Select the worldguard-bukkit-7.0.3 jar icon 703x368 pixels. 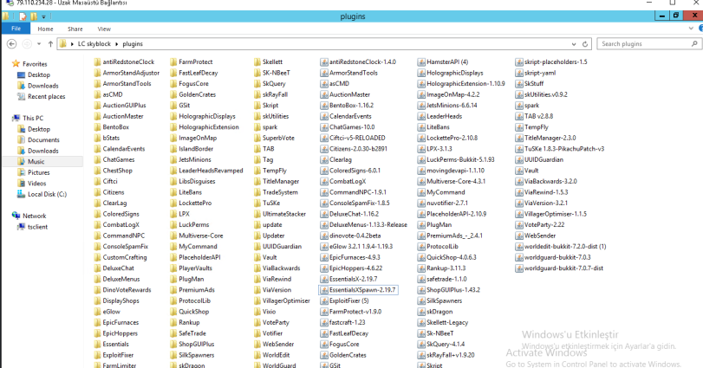pyautogui.click(x=518, y=257)
